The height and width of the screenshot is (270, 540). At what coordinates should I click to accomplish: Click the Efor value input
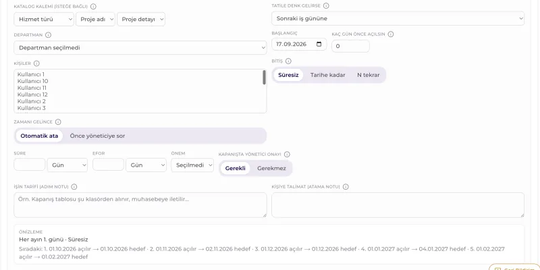click(x=108, y=165)
